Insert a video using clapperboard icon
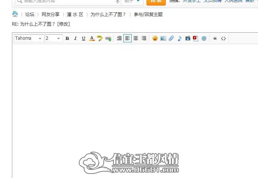 [x=188, y=38]
